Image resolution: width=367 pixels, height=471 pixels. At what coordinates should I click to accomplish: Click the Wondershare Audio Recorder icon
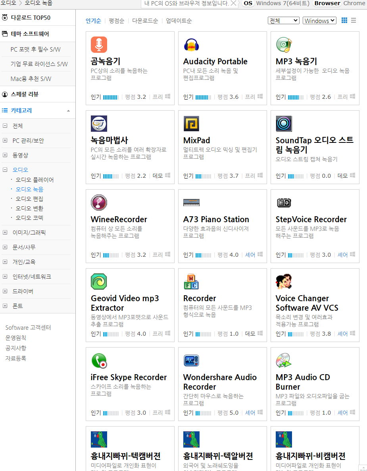(191, 360)
